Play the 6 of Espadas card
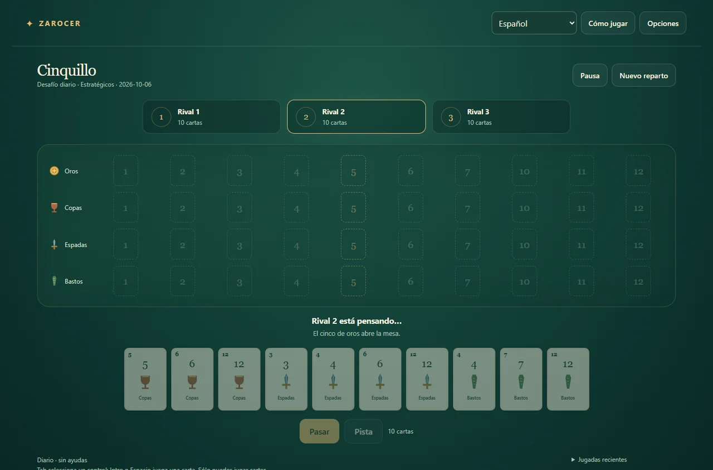 coord(380,379)
